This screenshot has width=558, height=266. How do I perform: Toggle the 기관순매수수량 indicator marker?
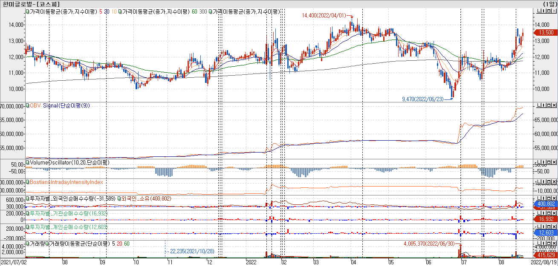pos(28,213)
